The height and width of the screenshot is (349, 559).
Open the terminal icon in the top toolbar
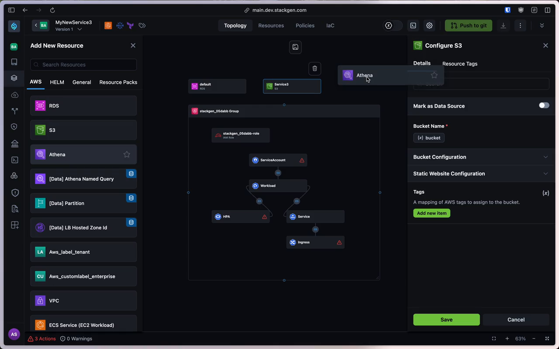[413, 25]
